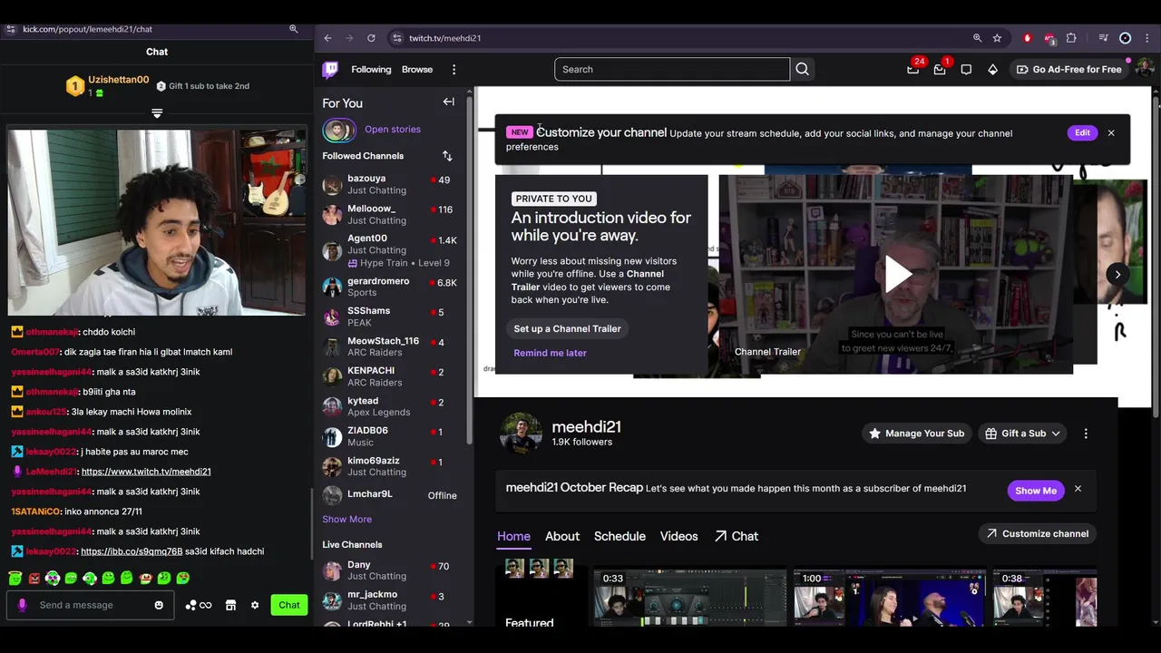Open Kick chat settings gear
This screenshot has height=653, width=1161.
point(255,605)
